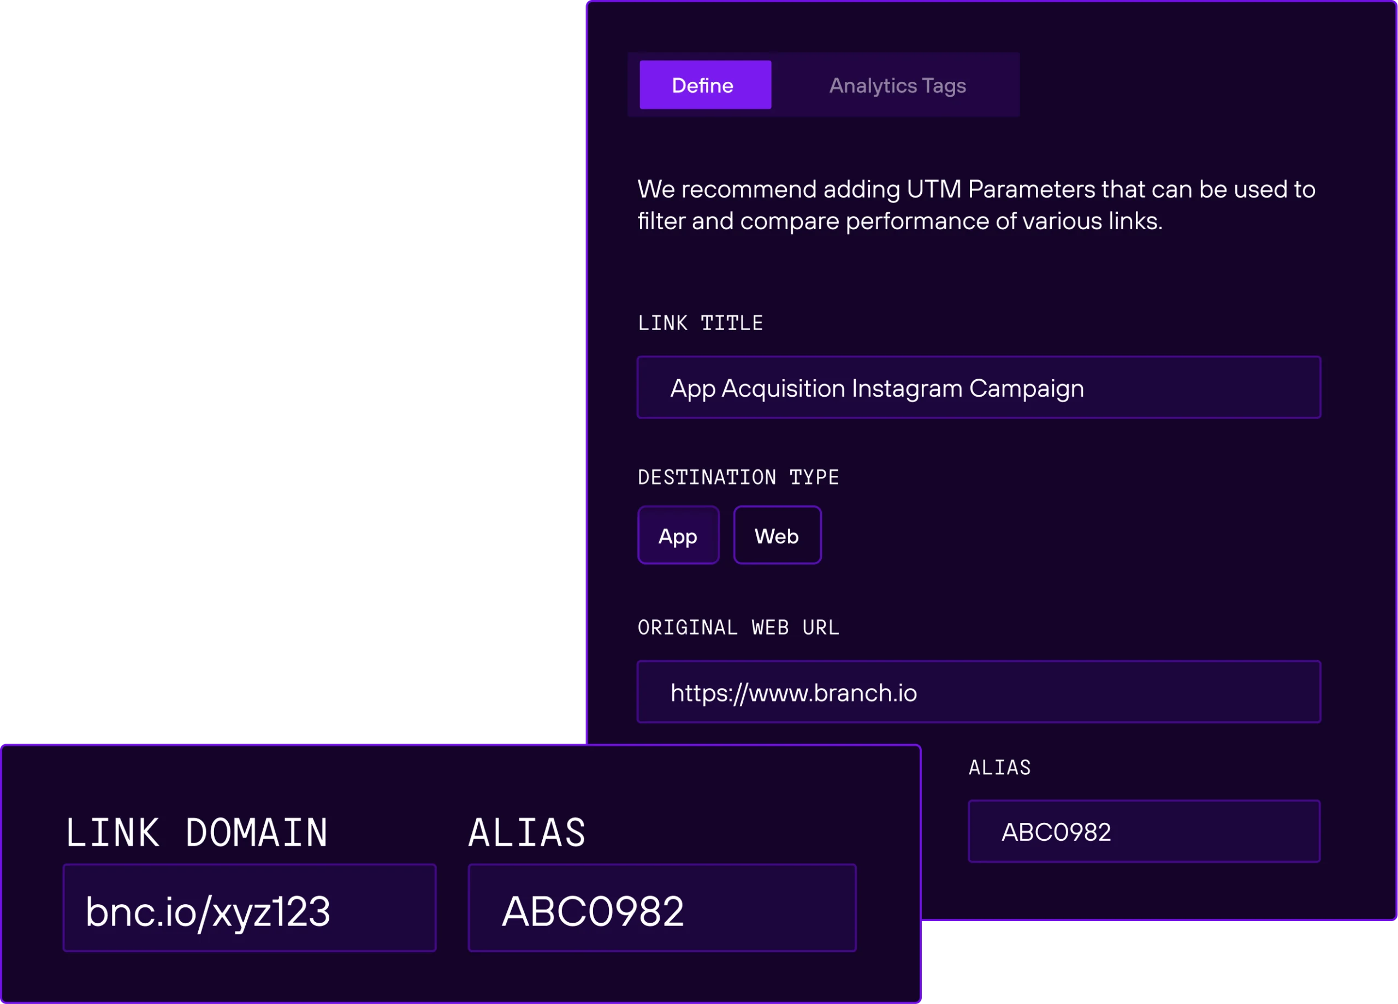Click the large LINK DOMAIN label

196,833
